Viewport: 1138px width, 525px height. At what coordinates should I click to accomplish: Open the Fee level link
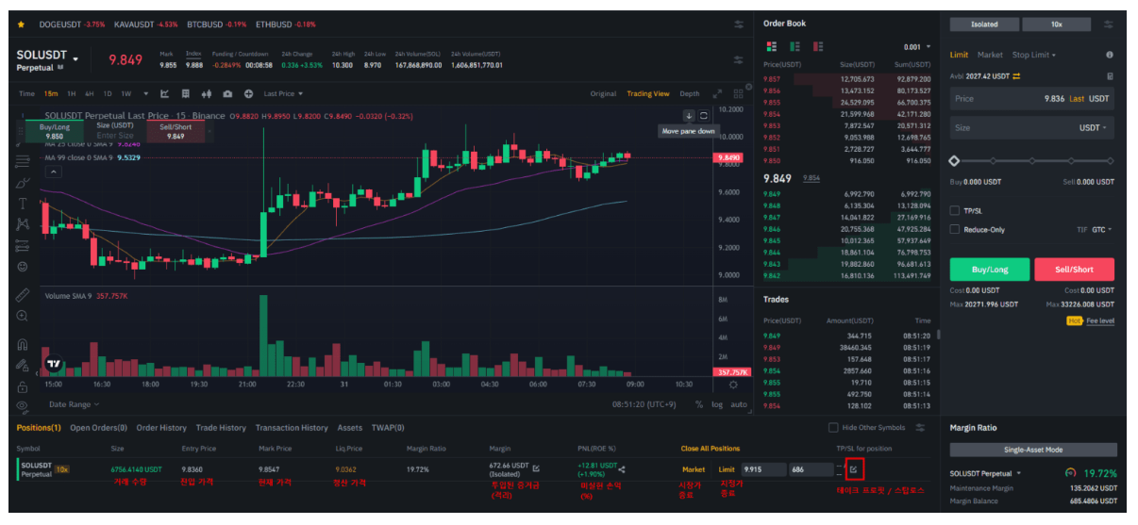[x=1099, y=320]
